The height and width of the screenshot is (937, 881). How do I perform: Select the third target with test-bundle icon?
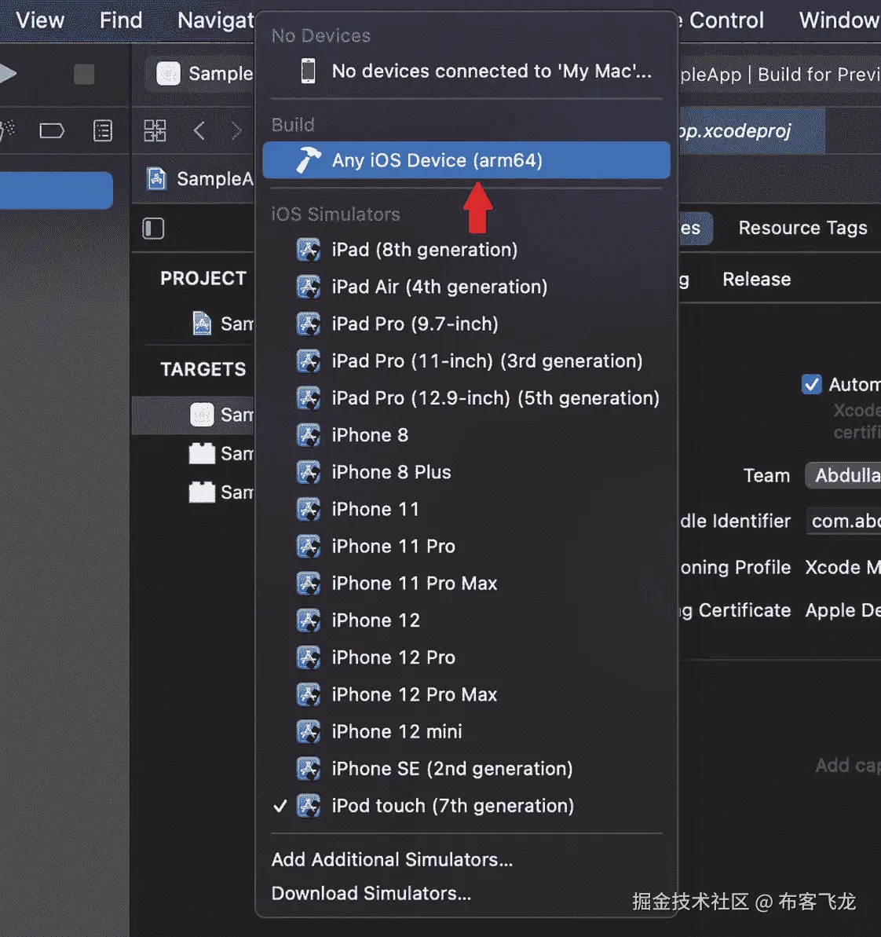(221, 492)
